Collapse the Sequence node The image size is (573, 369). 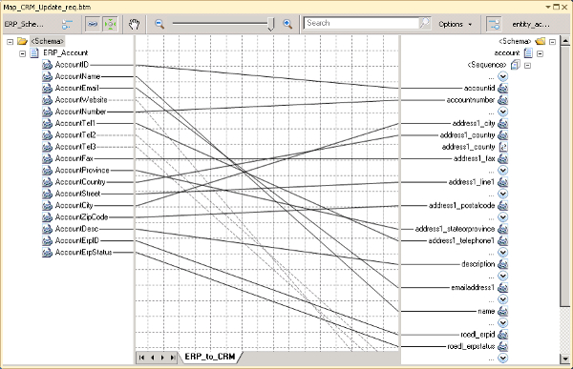528,66
